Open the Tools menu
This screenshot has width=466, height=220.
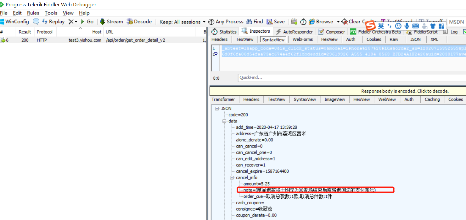(51, 13)
